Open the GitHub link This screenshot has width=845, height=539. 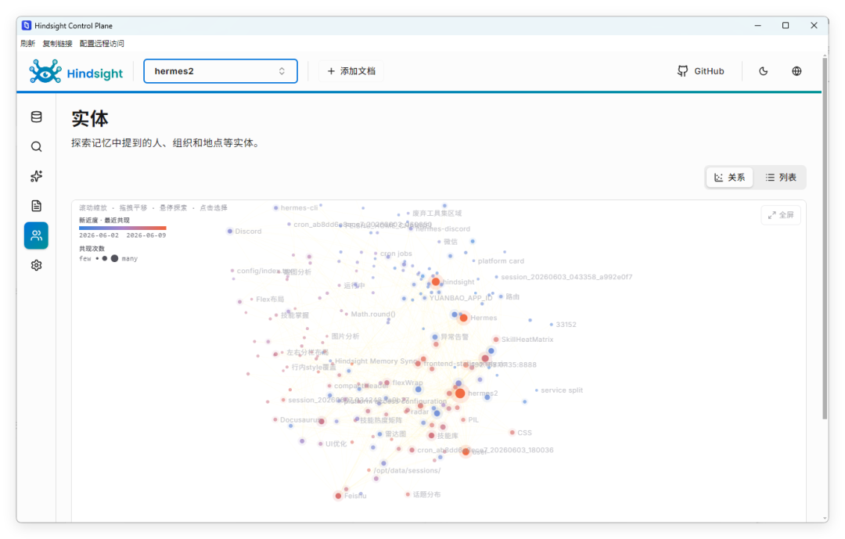pos(700,71)
